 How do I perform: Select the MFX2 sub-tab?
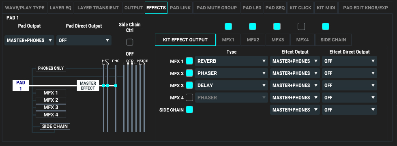click(x=253, y=40)
